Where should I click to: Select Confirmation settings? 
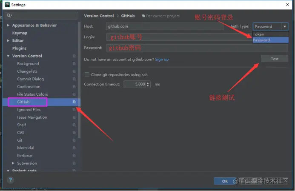(29, 87)
